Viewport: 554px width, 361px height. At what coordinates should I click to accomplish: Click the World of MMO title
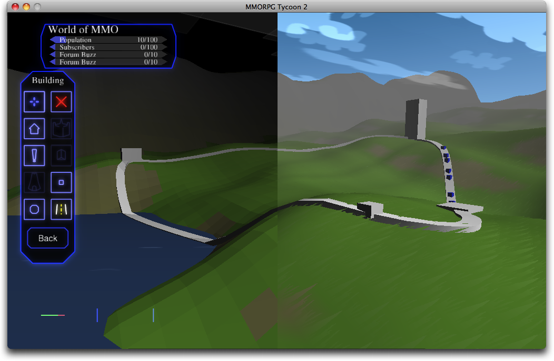83,29
